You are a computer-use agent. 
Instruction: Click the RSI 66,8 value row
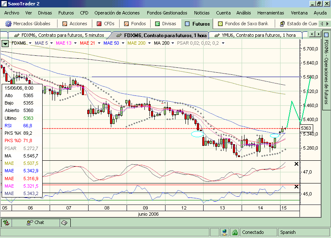tap(22, 126)
